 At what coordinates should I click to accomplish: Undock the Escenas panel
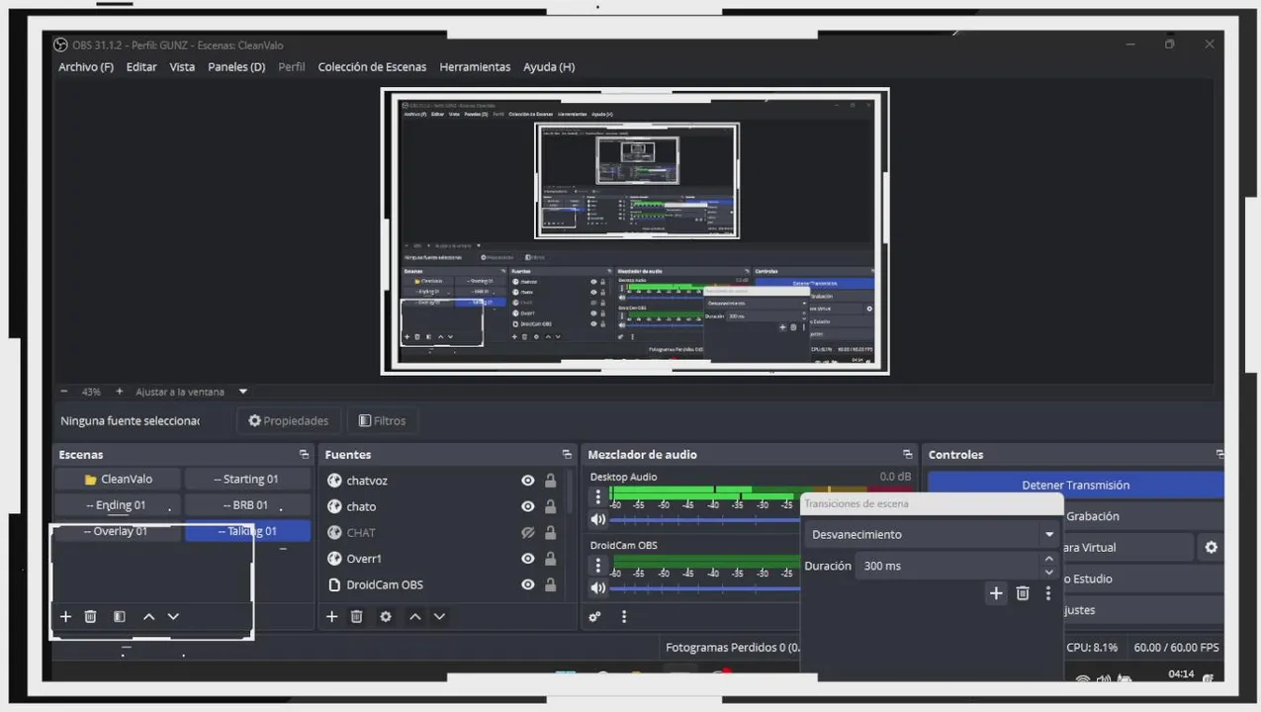[304, 454]
